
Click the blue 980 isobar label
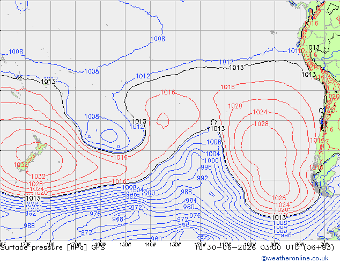point(189,207)
